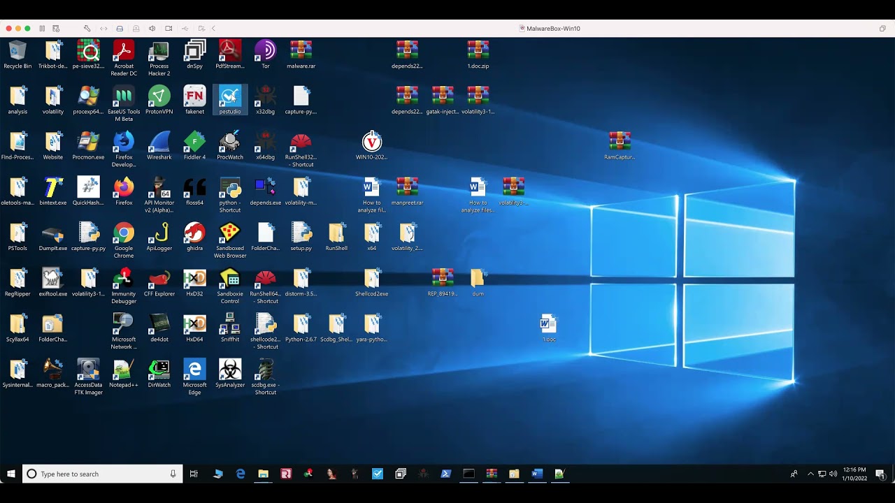Screen dimensions: 895x503
Task: Select the 1.doc Word file icon
Action: click(548, 328)
